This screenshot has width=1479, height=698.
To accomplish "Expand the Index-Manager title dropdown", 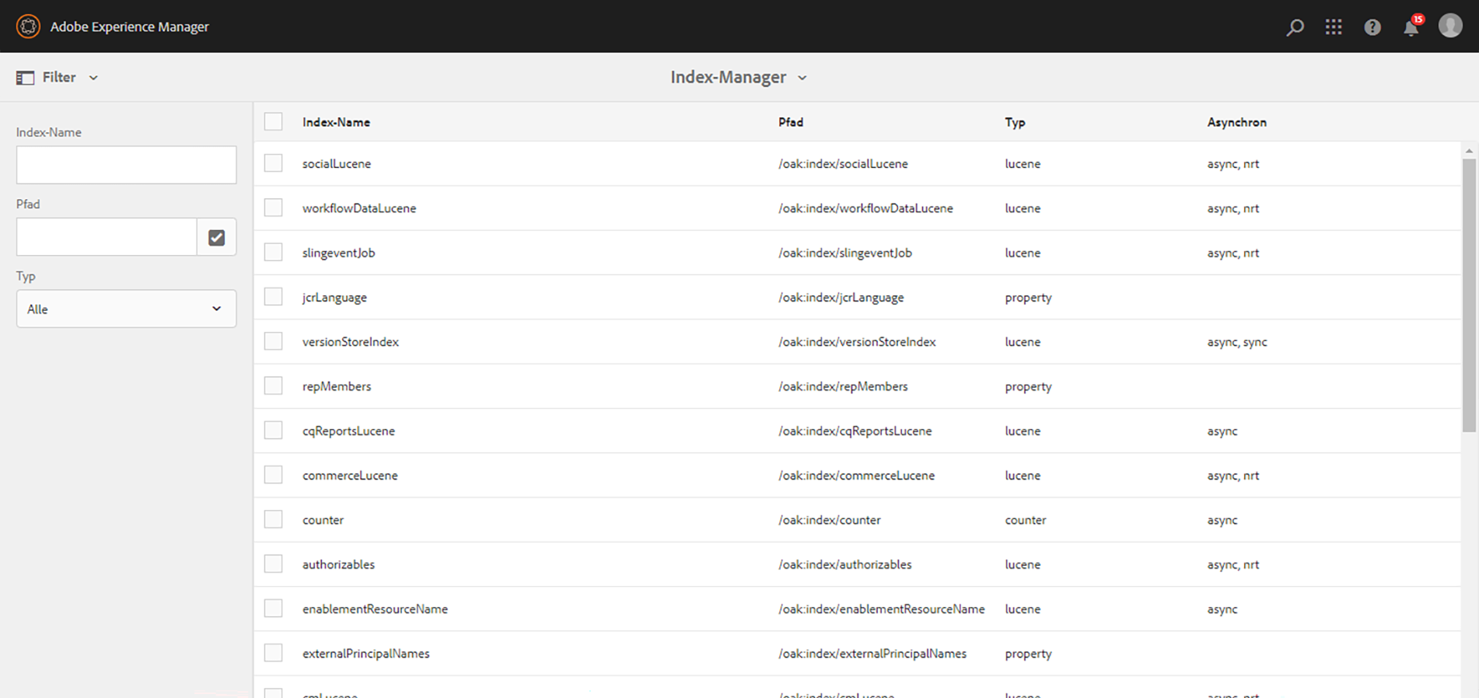I will pyautogui.click(x=802, y=78).
